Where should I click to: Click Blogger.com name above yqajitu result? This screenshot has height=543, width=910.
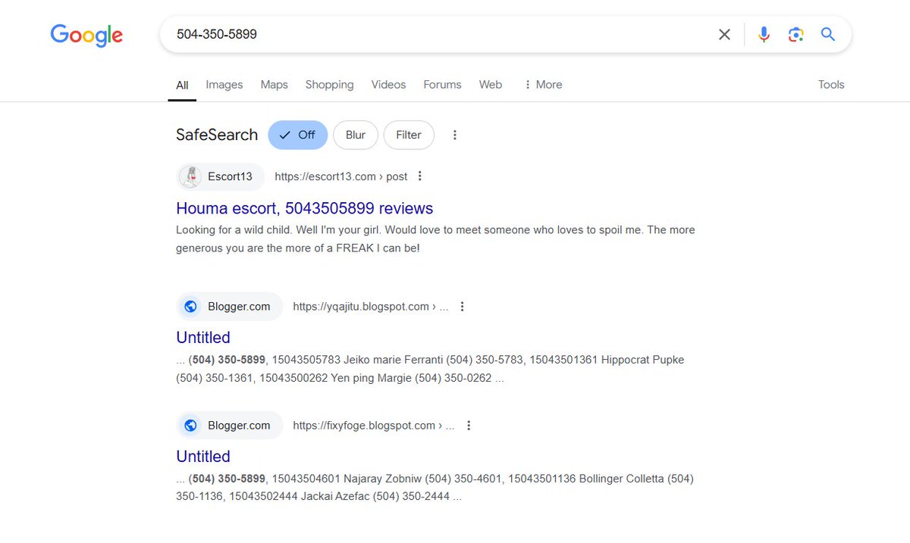pos(239,307)
